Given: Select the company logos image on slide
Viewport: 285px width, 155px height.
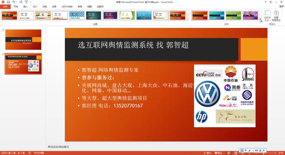Looking at the screenshot, I should point(225,96).
